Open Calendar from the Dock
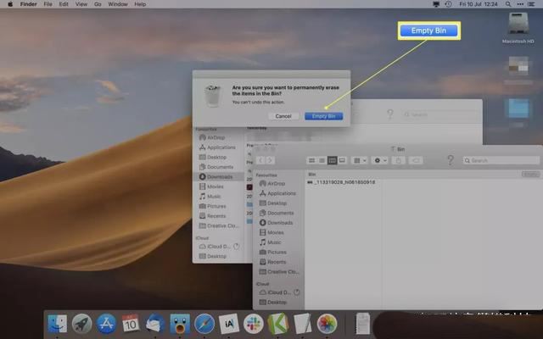Viewport: 543px width, 339px height. (x=131, y=323)
